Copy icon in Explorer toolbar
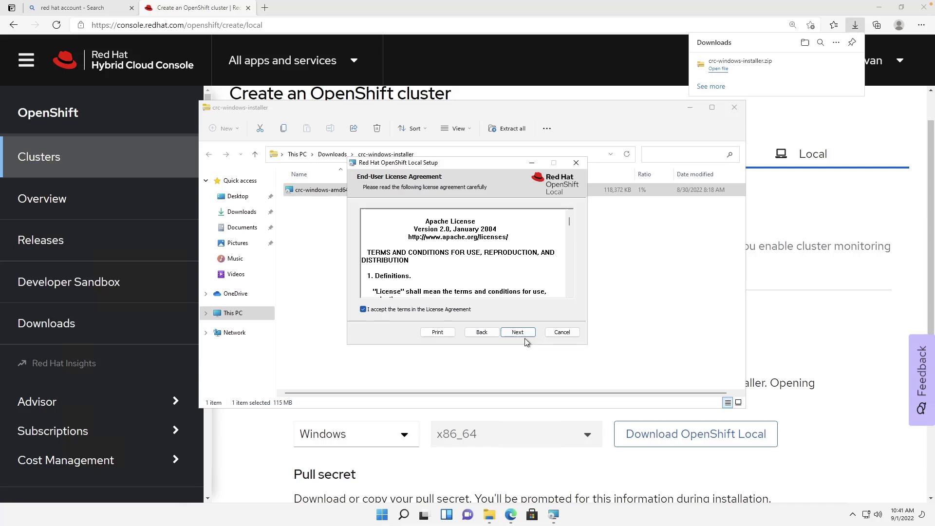The width and height of the screenshot is (935, 526). coord(283,129)
